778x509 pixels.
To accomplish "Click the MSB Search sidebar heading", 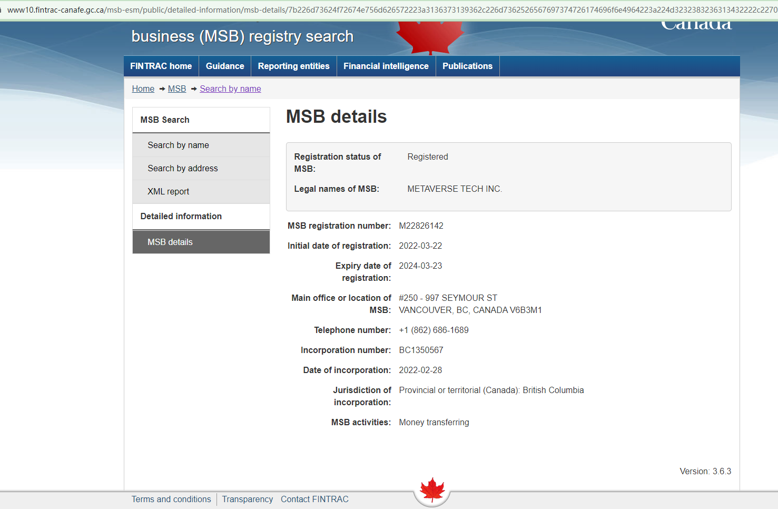I will 201,120.
